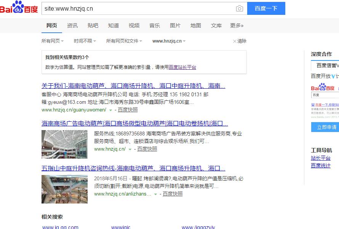Viewport: 339px width, 229px height.
Task: Expand the 更多» menu
Action: click(237, 26)
